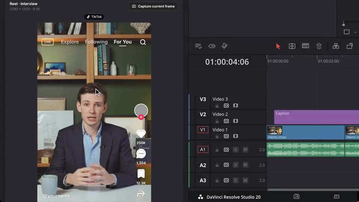
Task: Toggle auto track selector on Video 3
Action: point(226,105)
